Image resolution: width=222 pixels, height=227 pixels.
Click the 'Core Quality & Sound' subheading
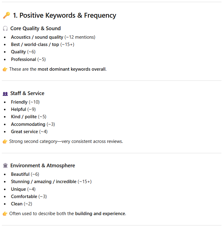pos(35,28)
